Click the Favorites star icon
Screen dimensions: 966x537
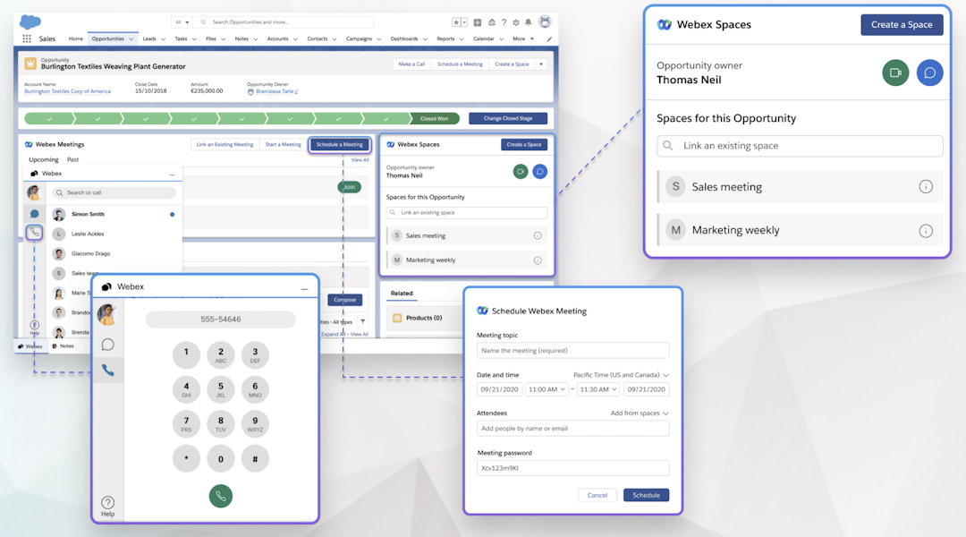pos(456,22)
